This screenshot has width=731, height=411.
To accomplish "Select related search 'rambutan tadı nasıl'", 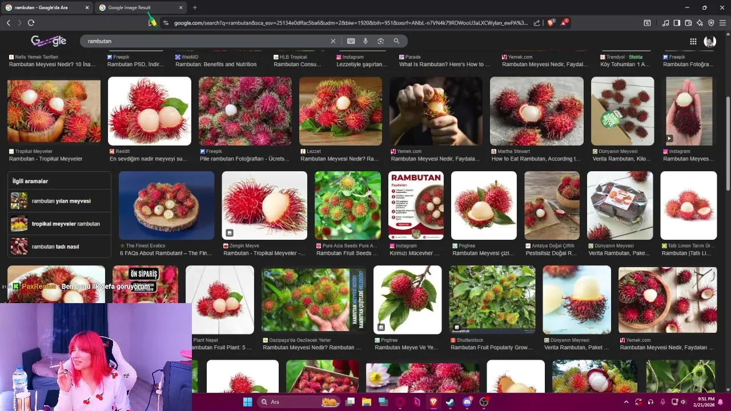I will [x=59, y=247].
